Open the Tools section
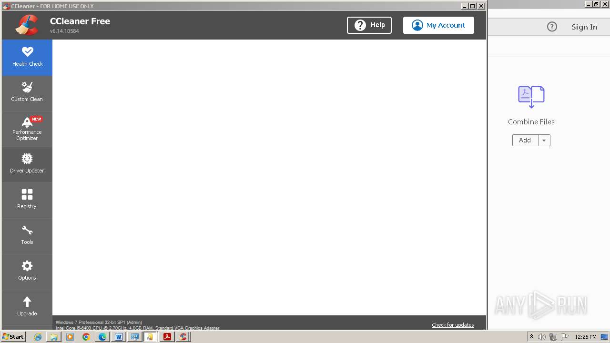The height and width of the screenshot is (343, 610). point(27,236)
